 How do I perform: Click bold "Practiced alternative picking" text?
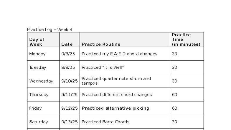tap(115, 108)
